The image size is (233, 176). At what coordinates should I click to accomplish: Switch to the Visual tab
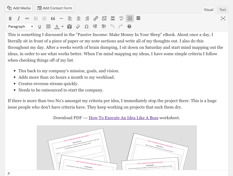pos(208,10)
